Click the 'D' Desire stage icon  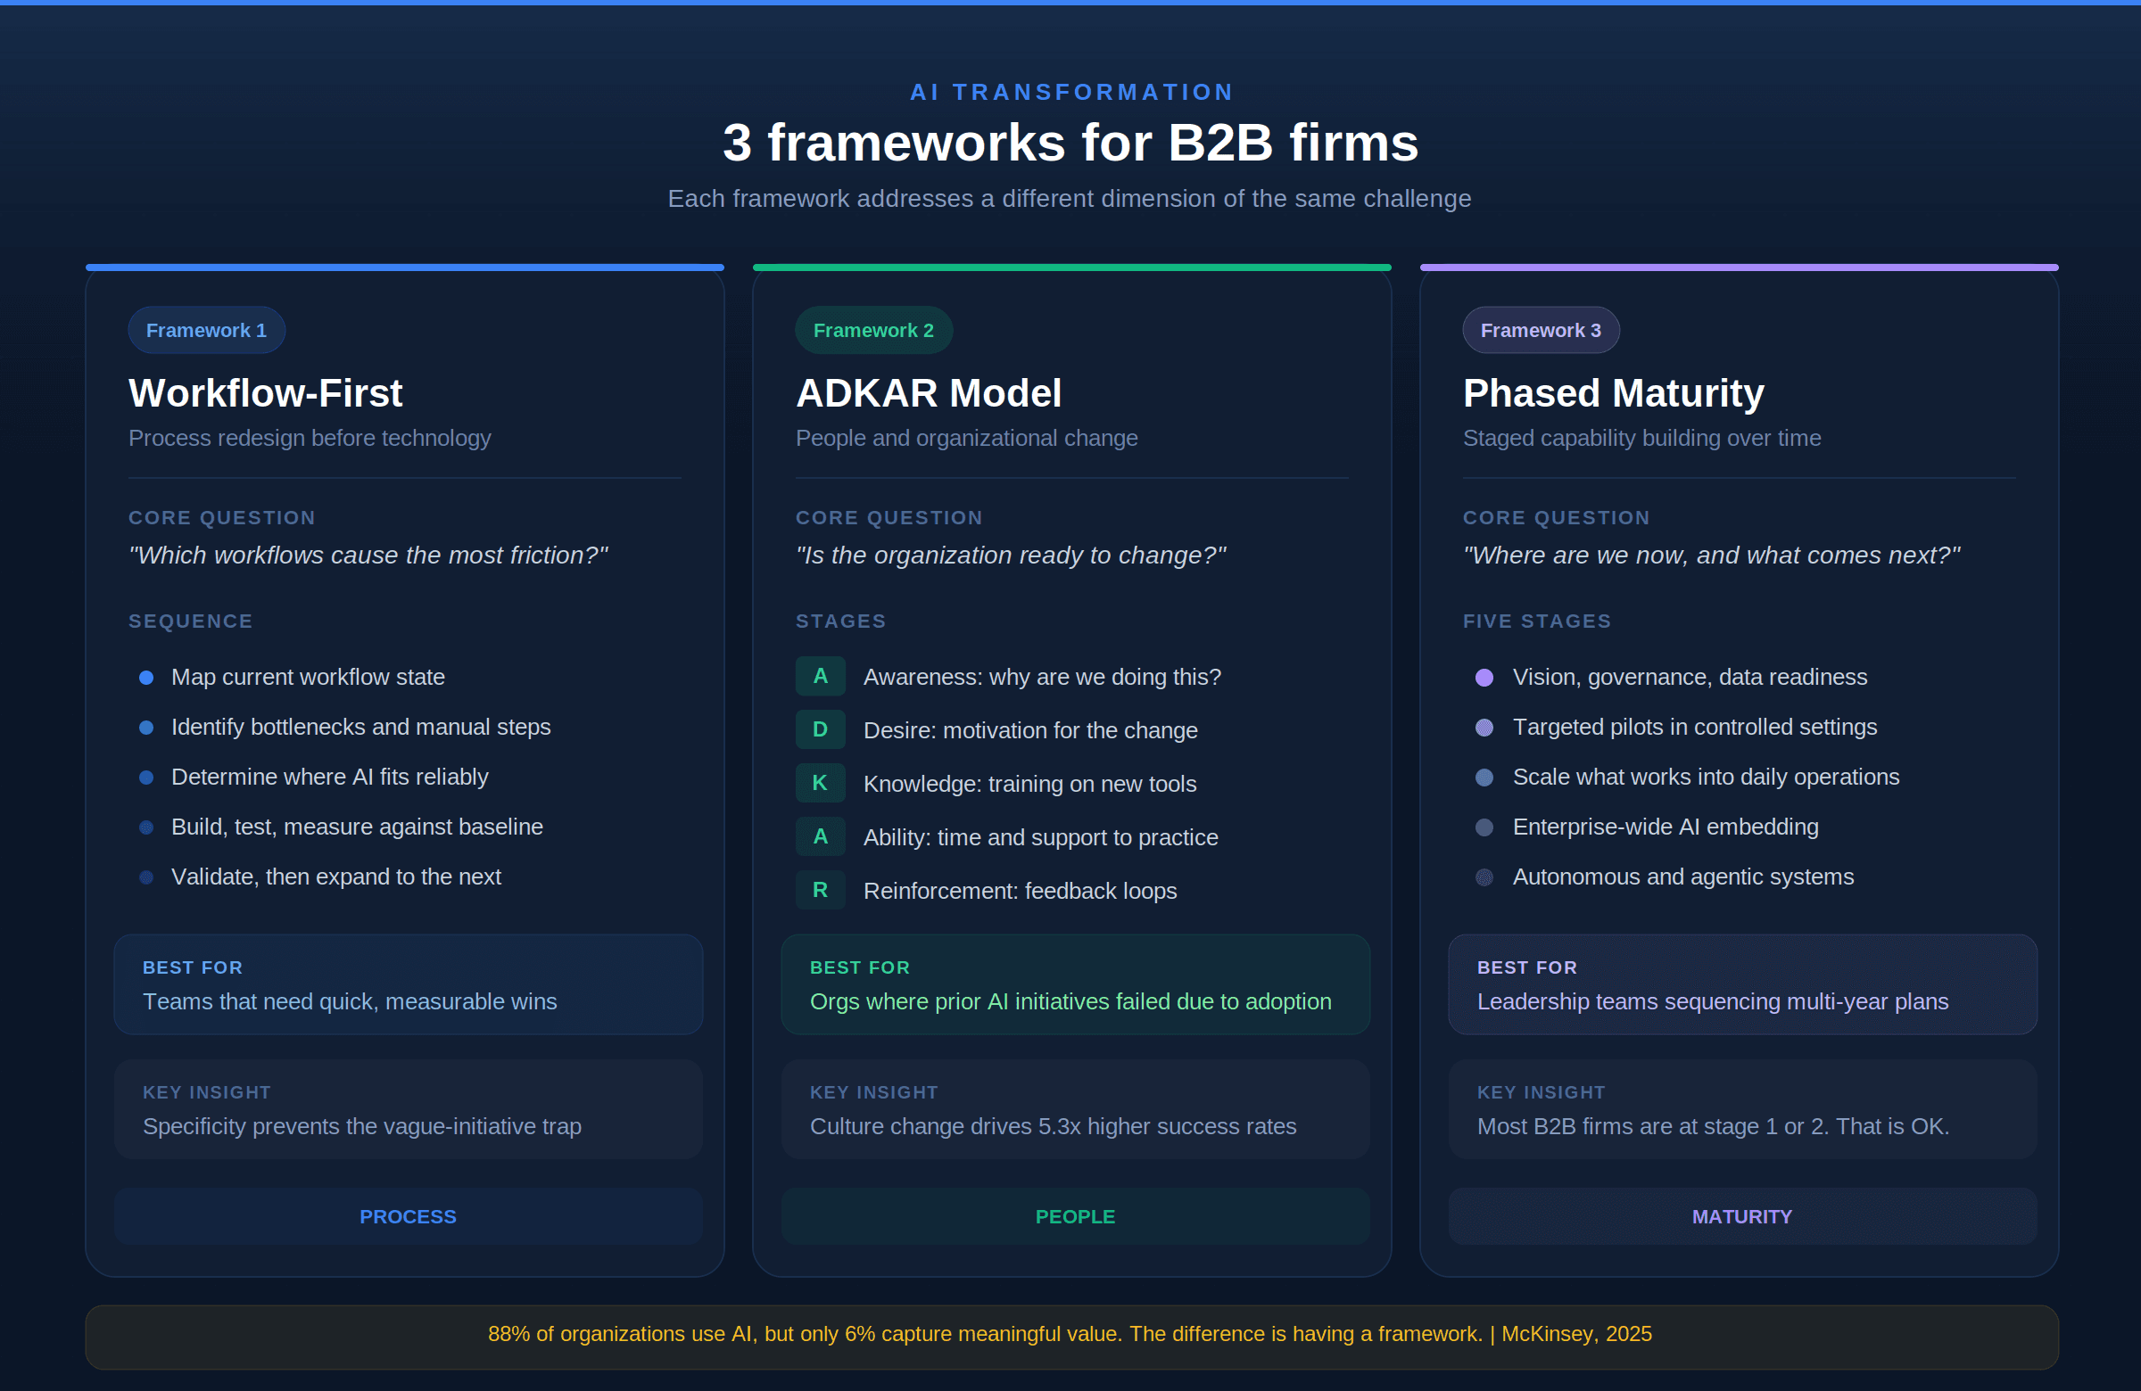(820, 730)
